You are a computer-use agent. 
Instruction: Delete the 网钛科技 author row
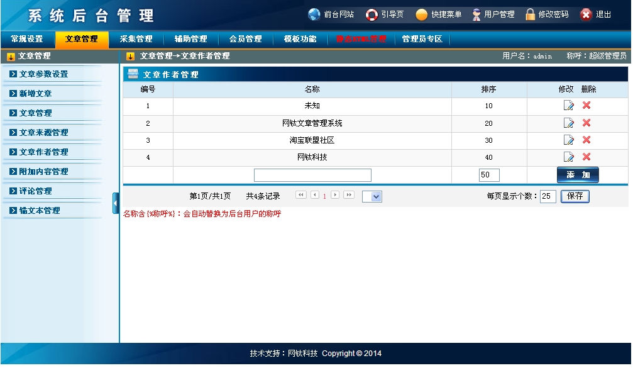click(x=586, y=157)
